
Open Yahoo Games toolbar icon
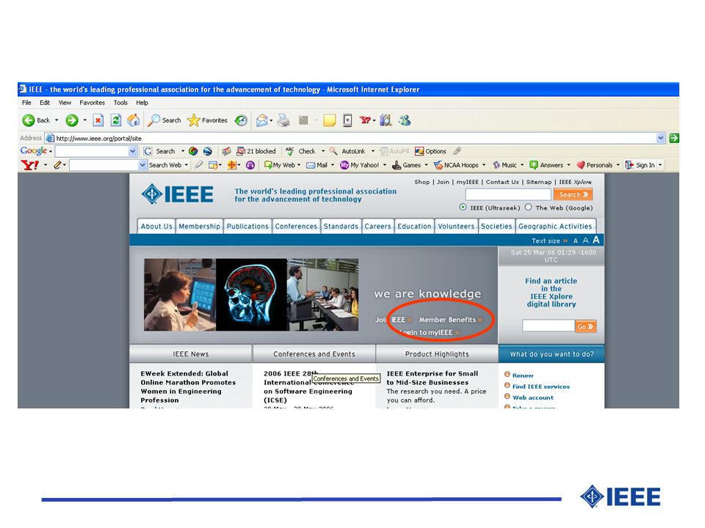coord(396,165)
